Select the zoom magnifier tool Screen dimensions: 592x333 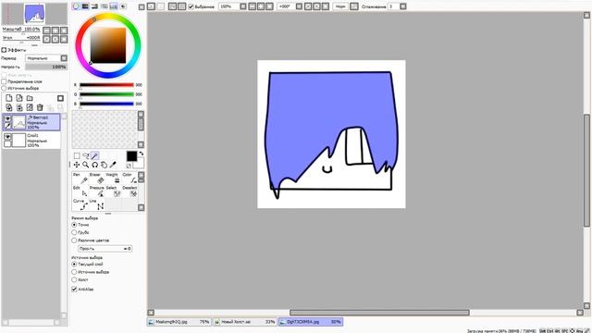86,165
